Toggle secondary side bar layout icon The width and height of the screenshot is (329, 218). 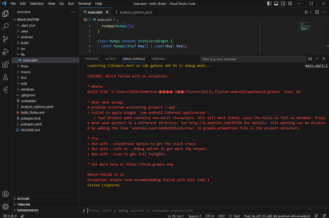click(x=283, y=3)
